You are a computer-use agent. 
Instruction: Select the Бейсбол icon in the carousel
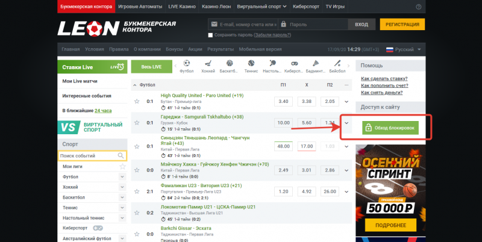[337, 63]
